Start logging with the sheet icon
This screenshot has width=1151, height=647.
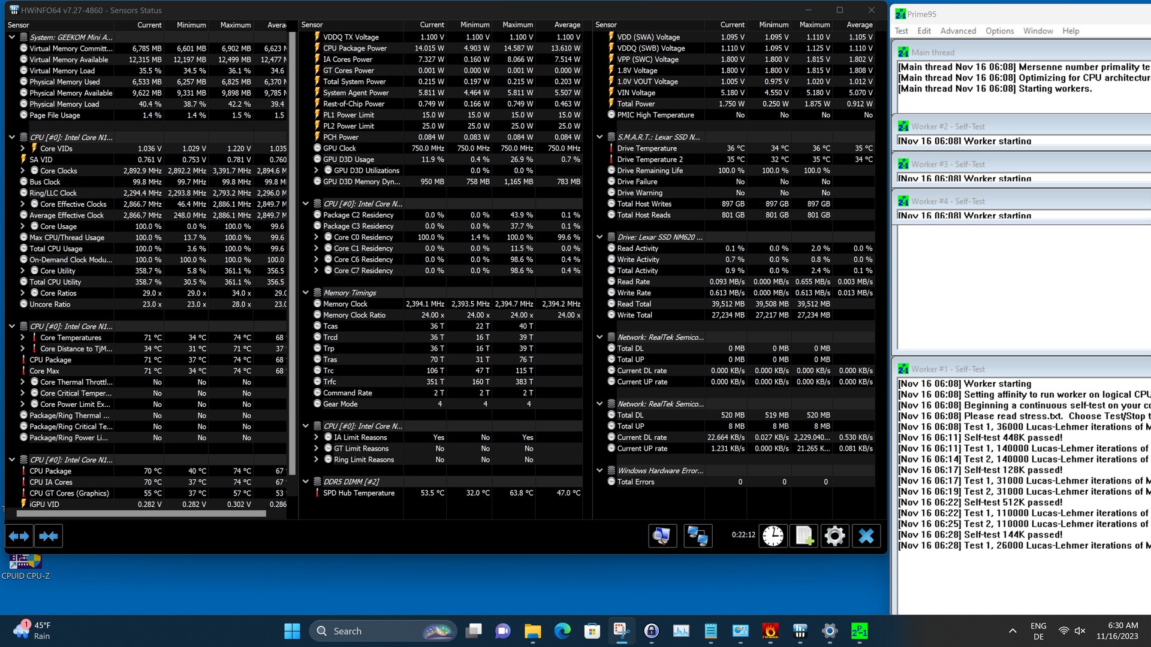pyautogui.click(x=804, y=536)
